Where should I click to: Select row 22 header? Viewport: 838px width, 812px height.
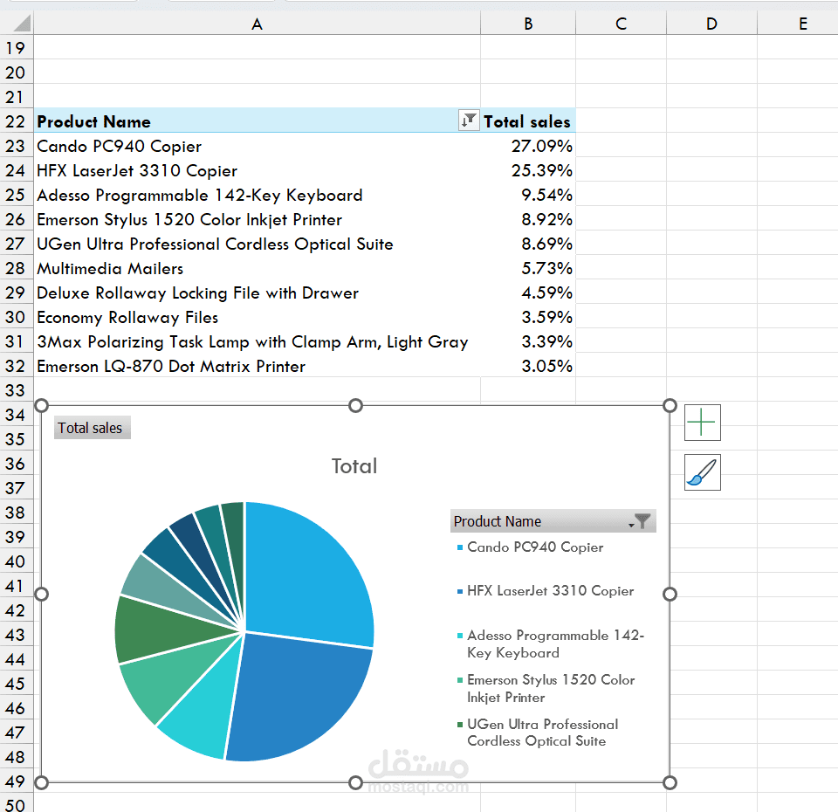coord(16,121)
